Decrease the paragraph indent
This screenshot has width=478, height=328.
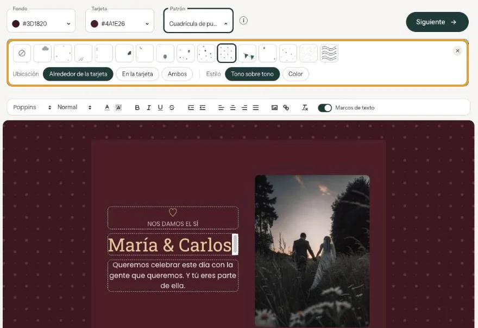203,107
